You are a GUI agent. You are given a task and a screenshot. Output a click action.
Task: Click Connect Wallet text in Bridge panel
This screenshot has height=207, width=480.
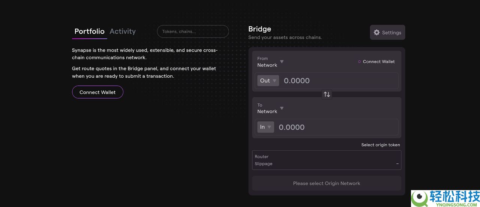379,62
